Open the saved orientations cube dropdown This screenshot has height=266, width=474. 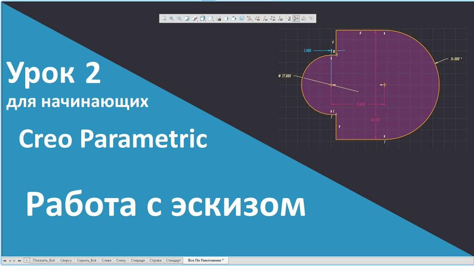(203, 18)
